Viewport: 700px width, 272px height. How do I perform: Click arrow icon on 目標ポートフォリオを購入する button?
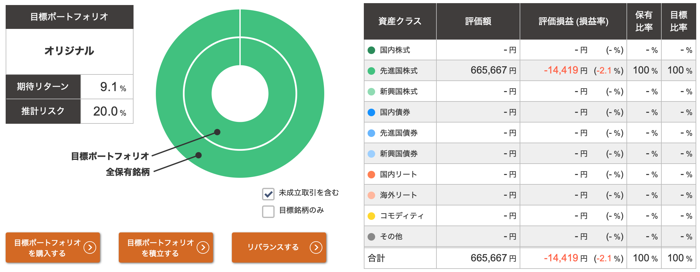(x=90, y=248)
